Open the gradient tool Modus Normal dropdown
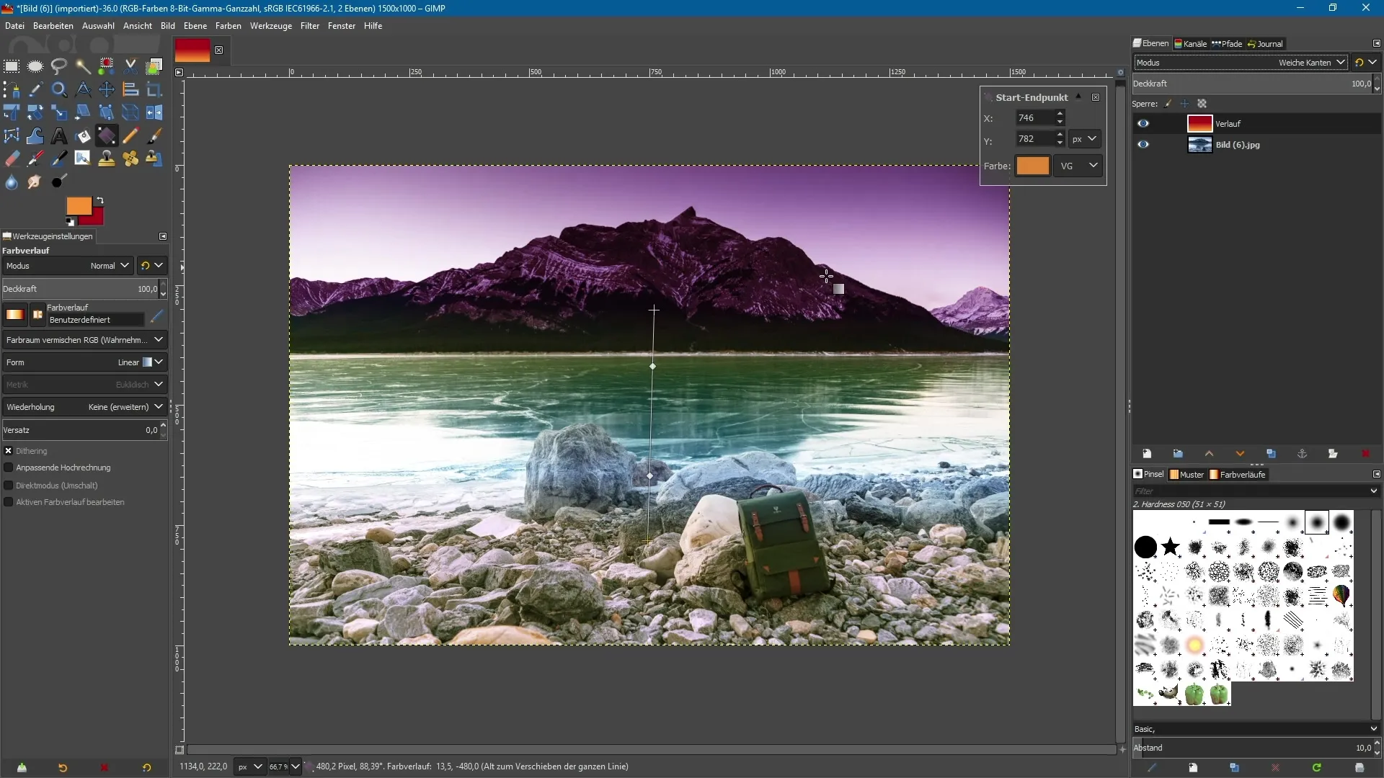 point(67,266)
